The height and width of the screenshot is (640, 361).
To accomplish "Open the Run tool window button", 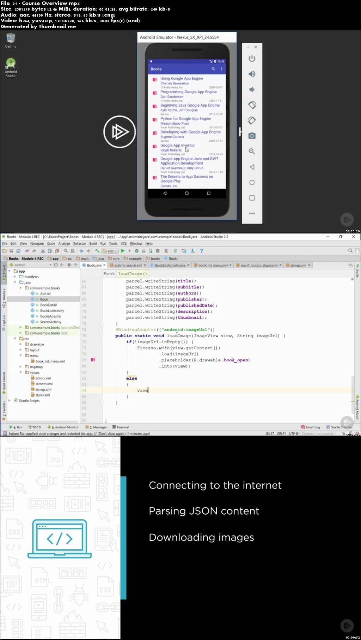I will (16, 427).
